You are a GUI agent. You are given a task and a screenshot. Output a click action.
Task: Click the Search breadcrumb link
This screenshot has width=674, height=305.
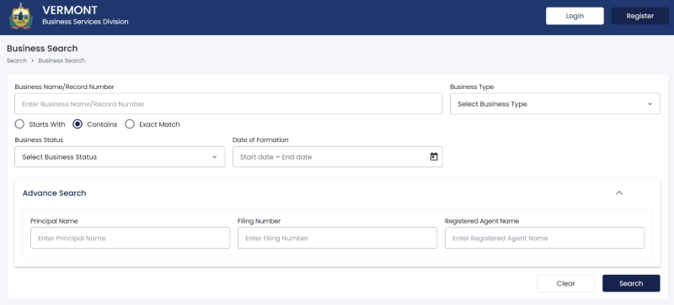click(17, 60)
